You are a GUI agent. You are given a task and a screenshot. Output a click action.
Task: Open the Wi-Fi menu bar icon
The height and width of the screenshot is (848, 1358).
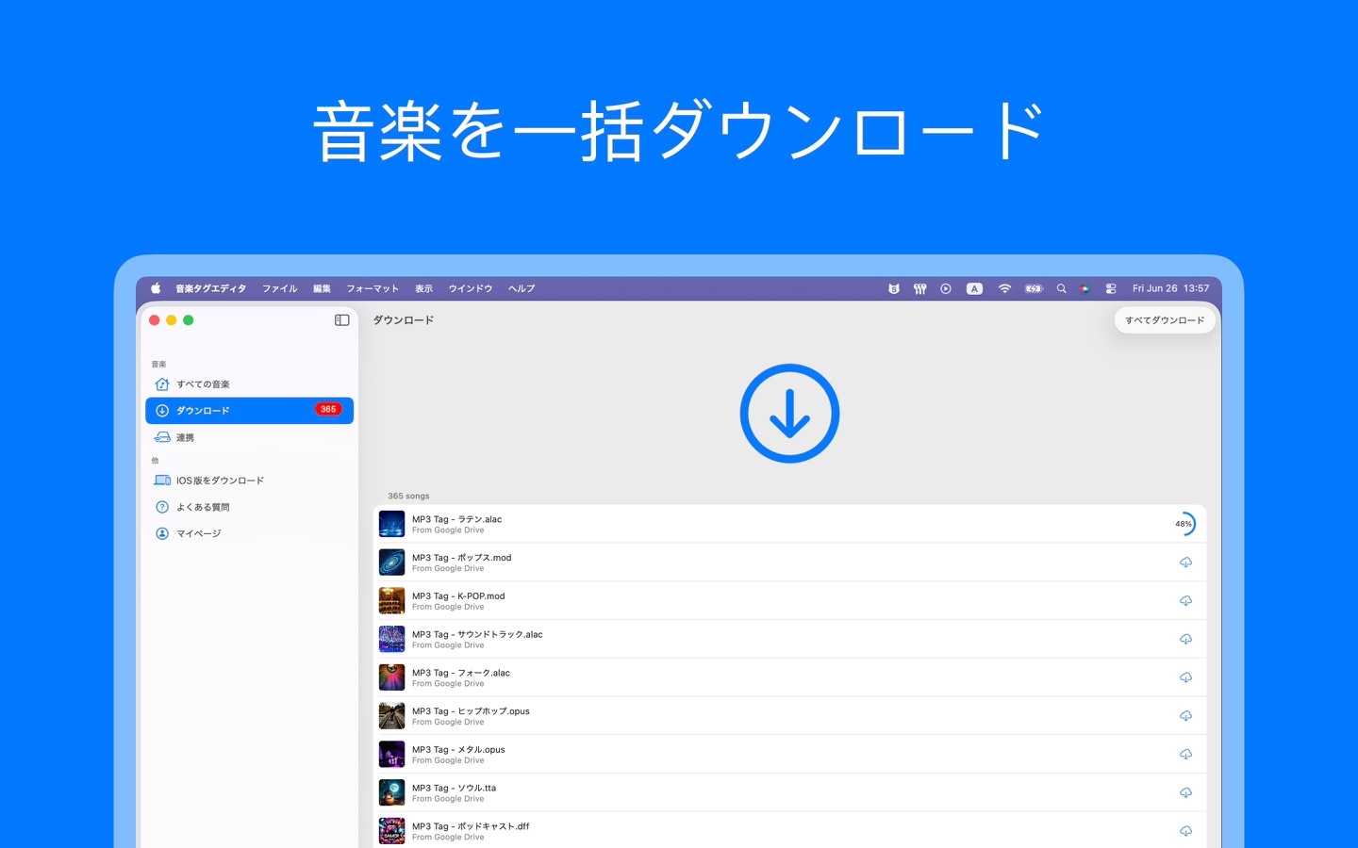click(x=1004, y=288)
